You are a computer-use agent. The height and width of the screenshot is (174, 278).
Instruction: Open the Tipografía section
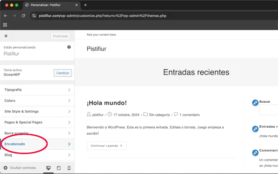pyautogui.click(x=37, y=90)
